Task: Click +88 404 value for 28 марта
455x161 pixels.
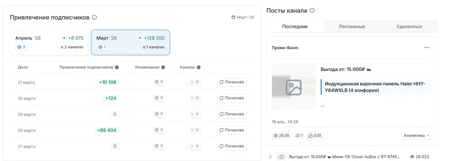Action: tap(107, 130)
